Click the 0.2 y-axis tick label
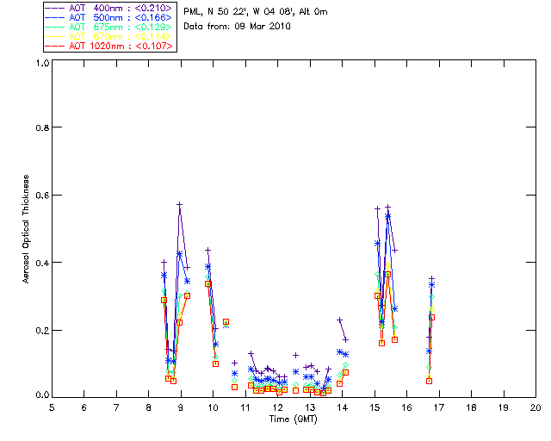The width and height of the screenshot is (551, 441). [x=41, y=330]
